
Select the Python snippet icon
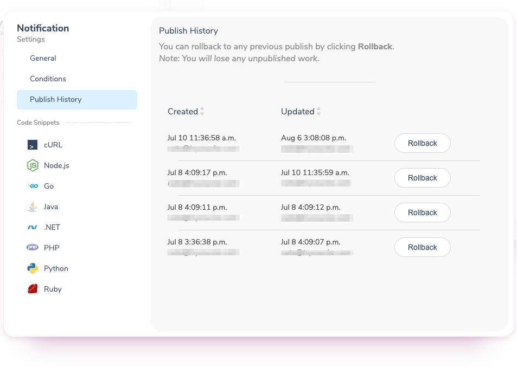tap(33, 268)
